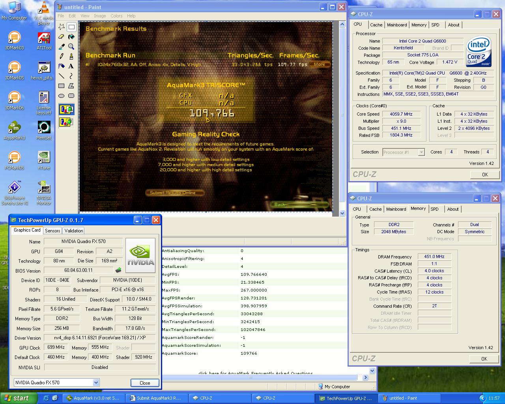Click the NVIDIA logo in GPU-Z
Viewport: 505px width, 404px height.
point(140,256)
